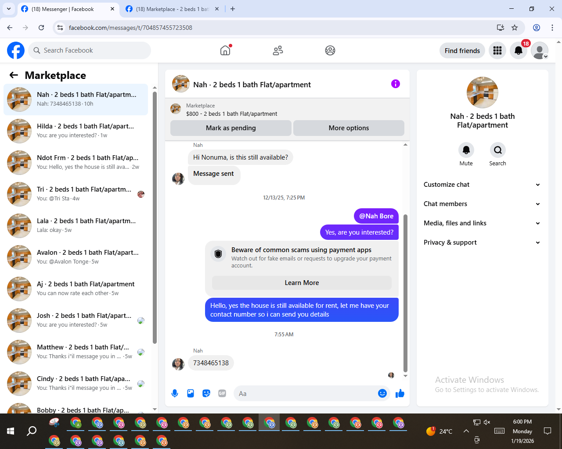Viewport: 562px width, 449px height.
Task: Expand Media, files and links section
Action: pos(482,223)
